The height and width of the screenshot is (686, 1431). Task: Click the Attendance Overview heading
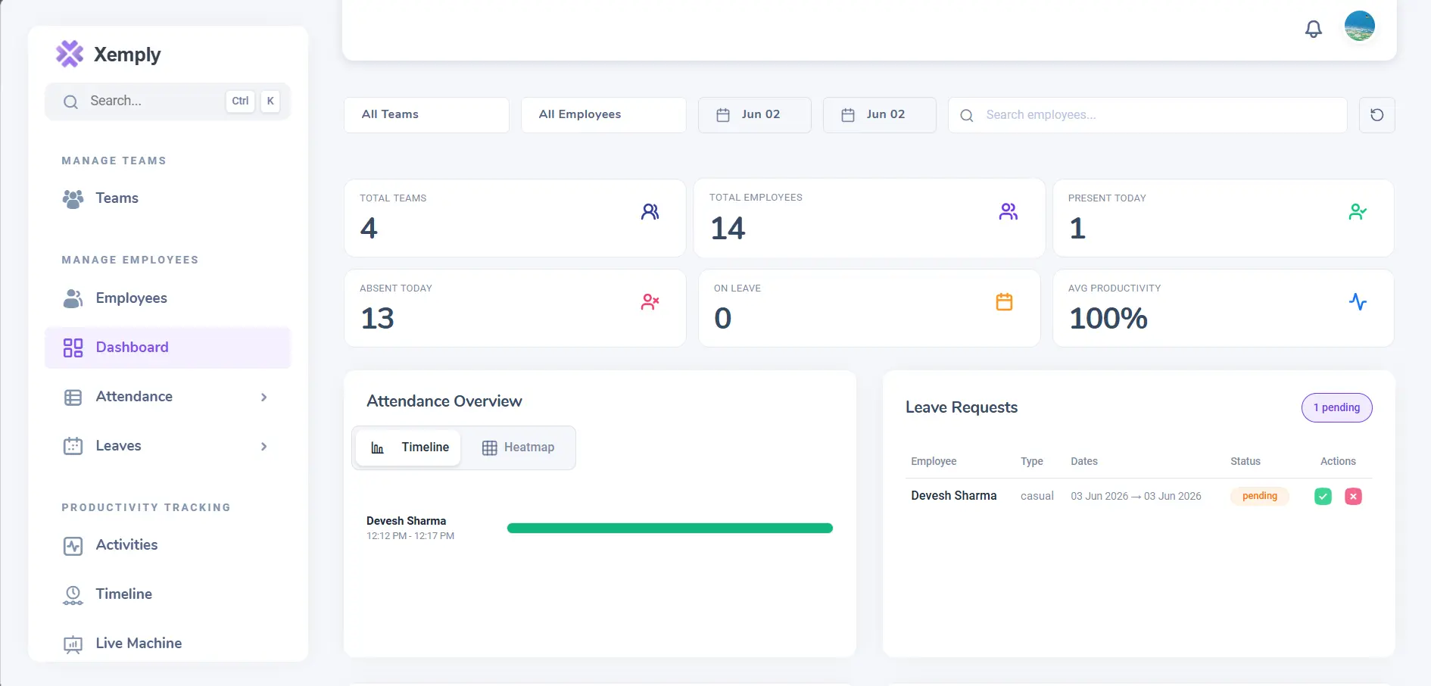coord(444,401)
